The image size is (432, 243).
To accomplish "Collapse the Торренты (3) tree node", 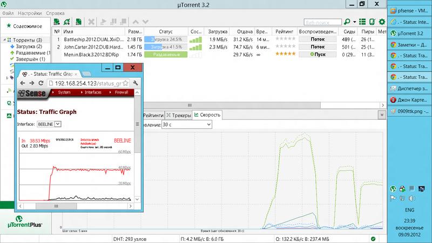I will (4, 40).
